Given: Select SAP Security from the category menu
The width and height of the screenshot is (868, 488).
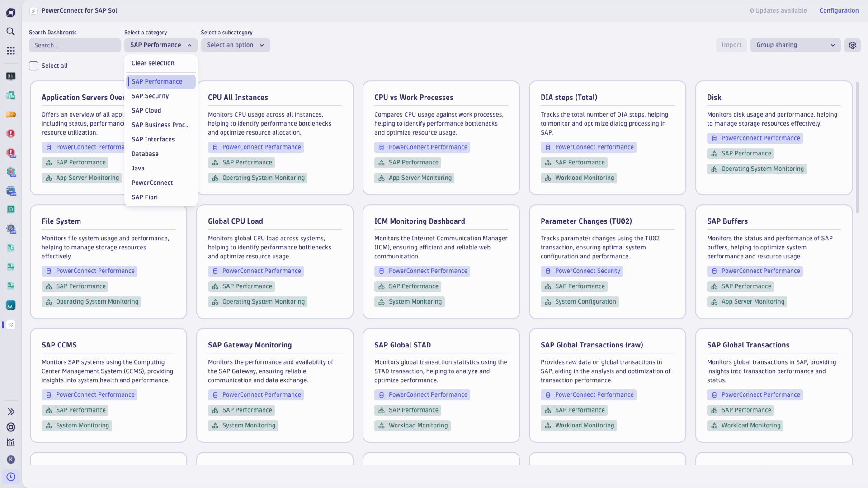Looking at the screenshot, I should click(x=150, y=96).
